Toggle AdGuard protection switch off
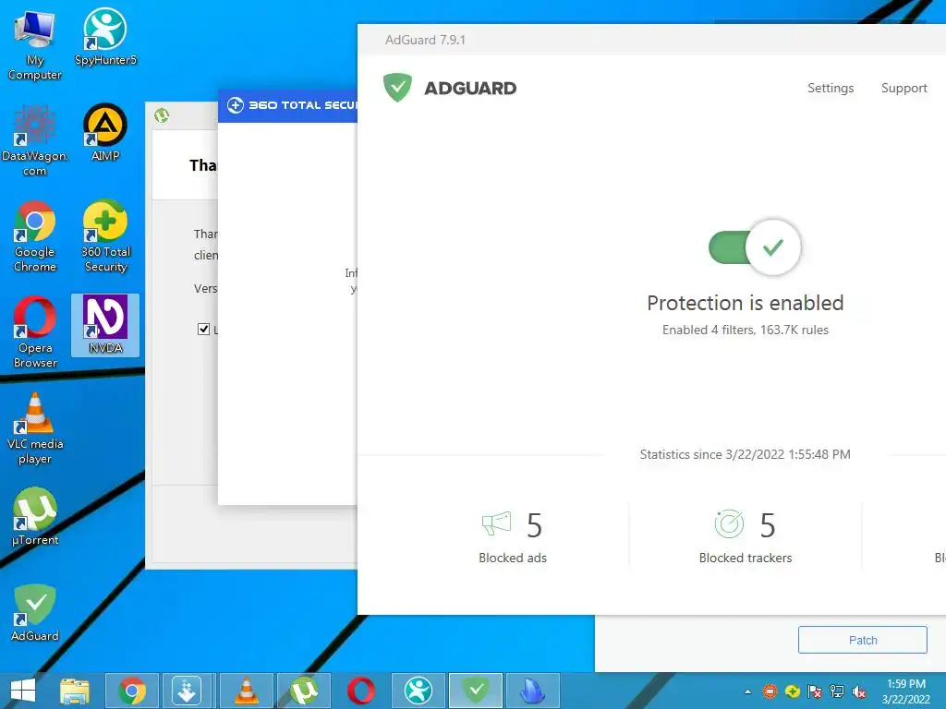946x709 pixels. (x=755, y=247)
